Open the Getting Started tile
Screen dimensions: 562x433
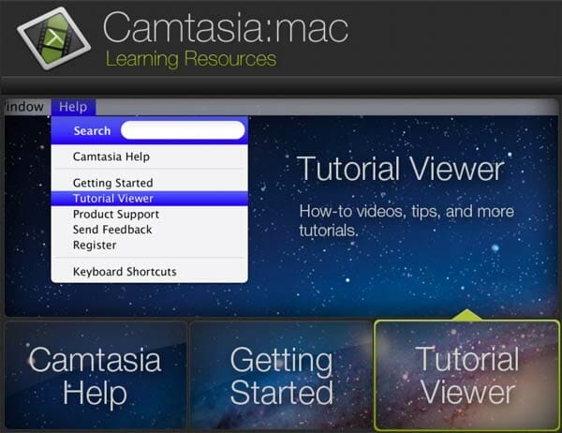pyautogui.click(x=281, y=375)
